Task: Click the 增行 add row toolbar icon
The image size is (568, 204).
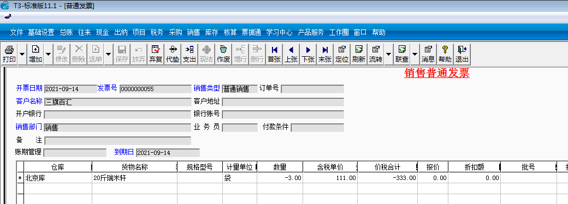Action: click(x=240, y=54)
